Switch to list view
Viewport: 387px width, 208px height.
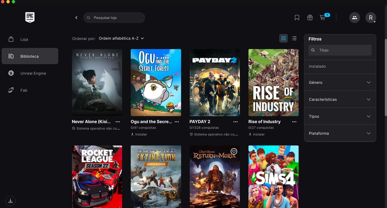tap(294, 38)
